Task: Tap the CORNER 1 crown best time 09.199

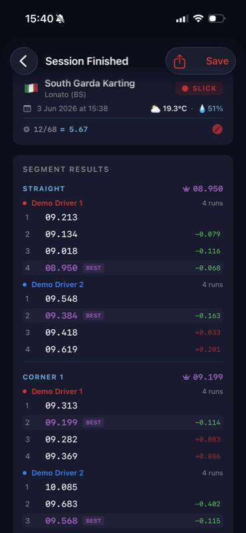Action: pyautogui.click(x=203, y=377)
